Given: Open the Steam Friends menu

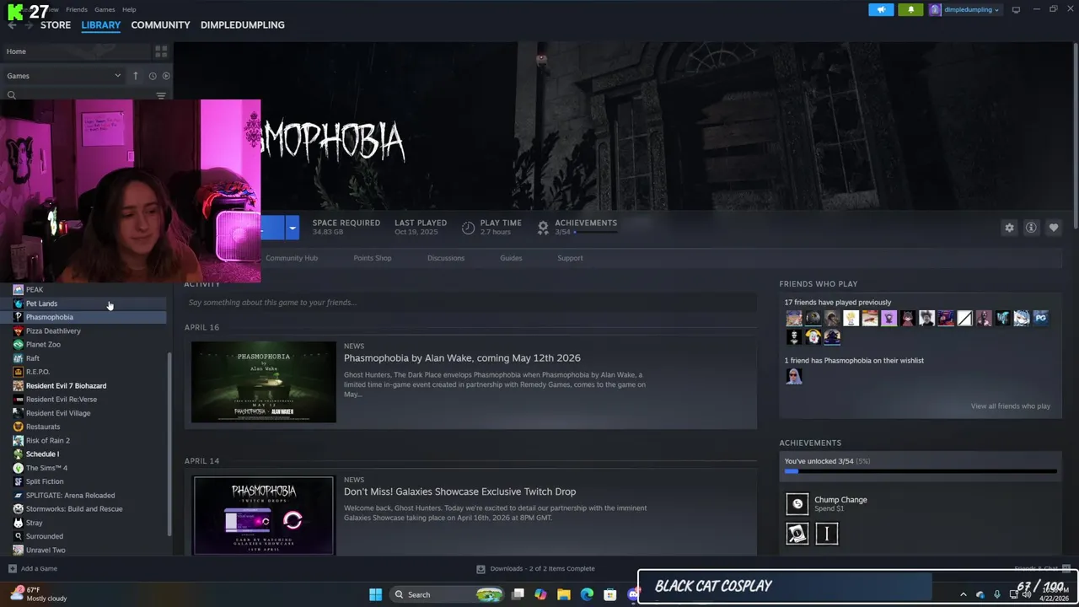Looking at the screenshot, I should coord(77,9).
